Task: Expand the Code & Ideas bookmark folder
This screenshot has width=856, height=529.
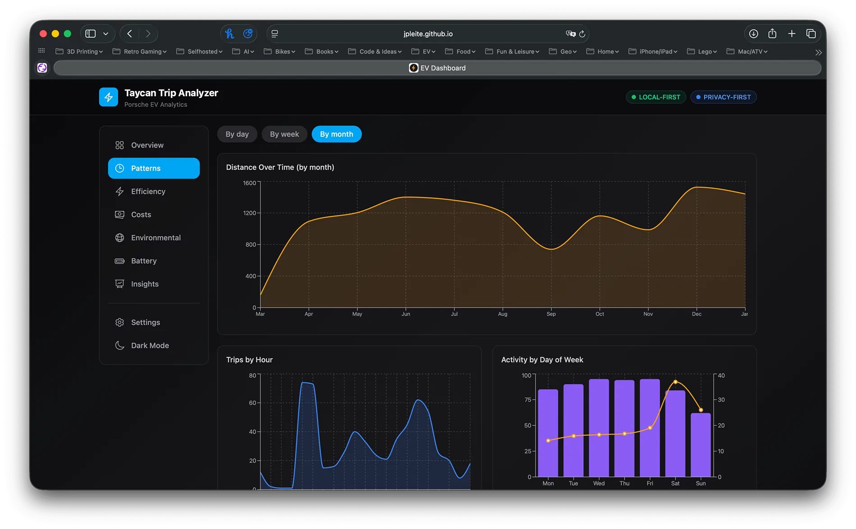Action: [x=375, y=51]
